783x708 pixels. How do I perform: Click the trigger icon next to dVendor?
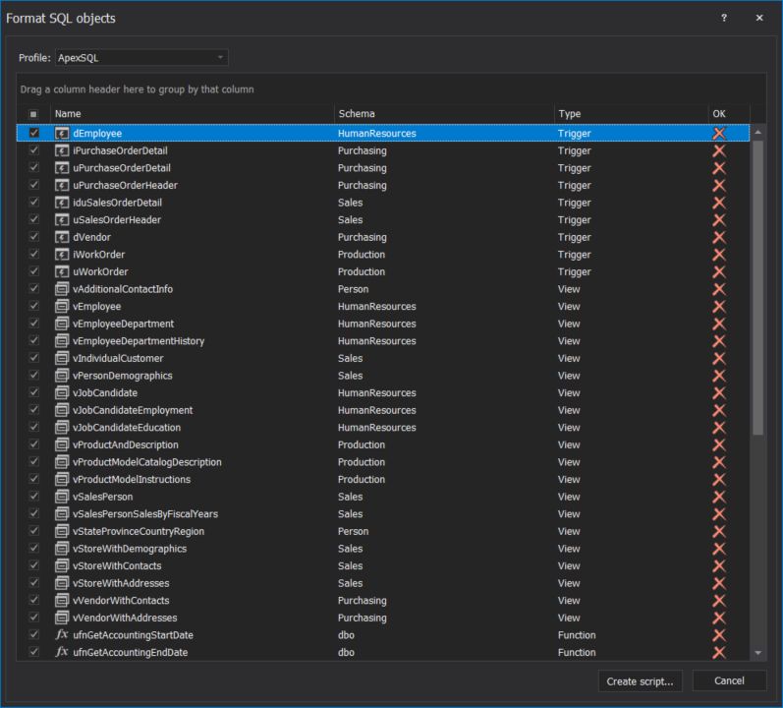pos(62,237)
